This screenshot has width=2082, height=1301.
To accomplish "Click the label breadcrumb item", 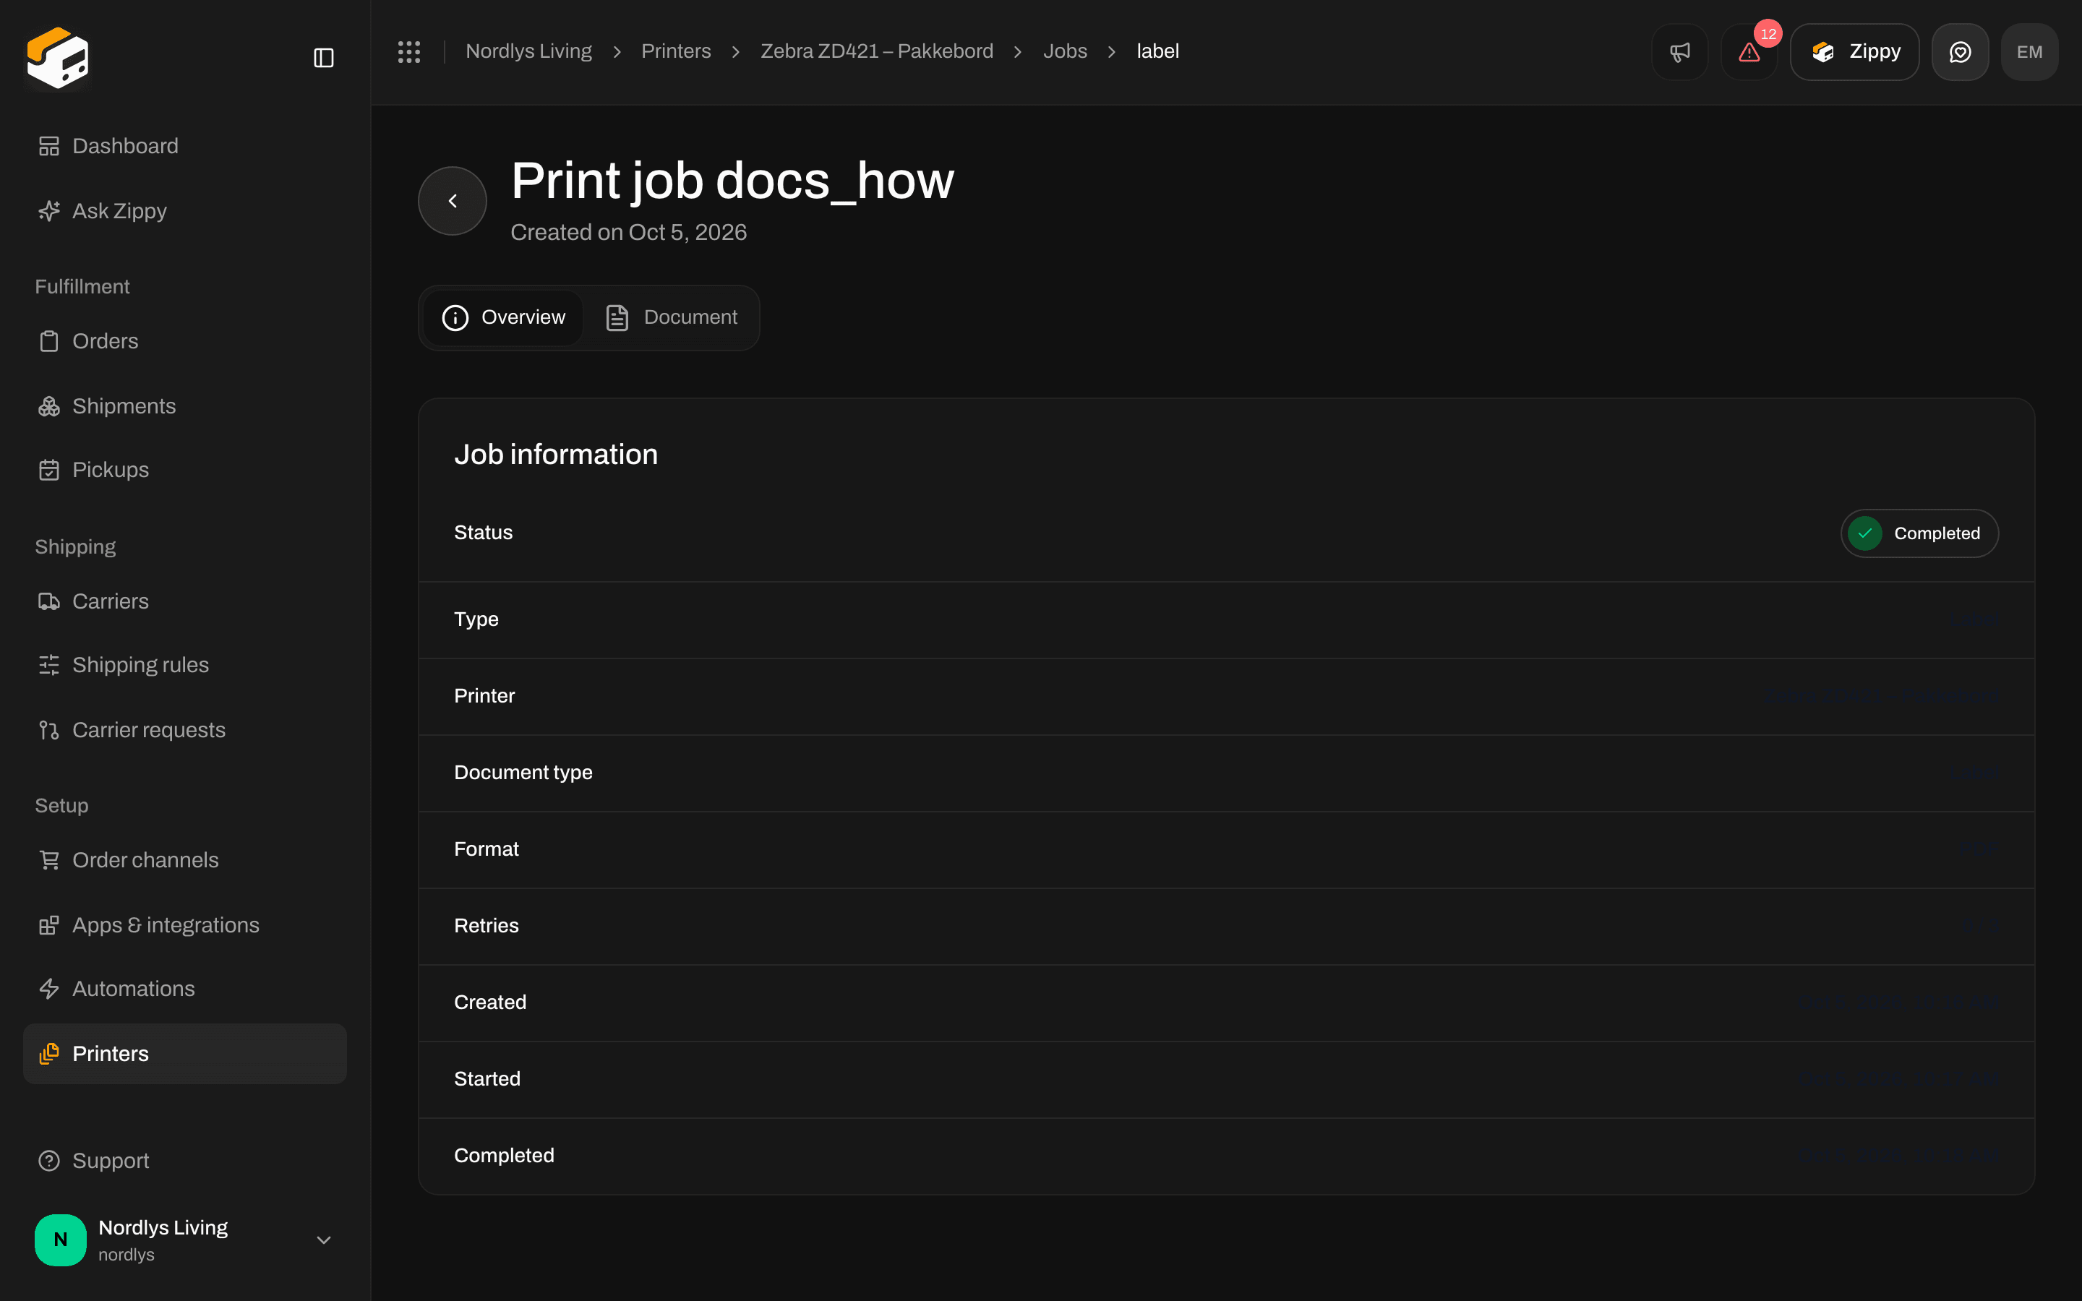I will click(1158, 51).
